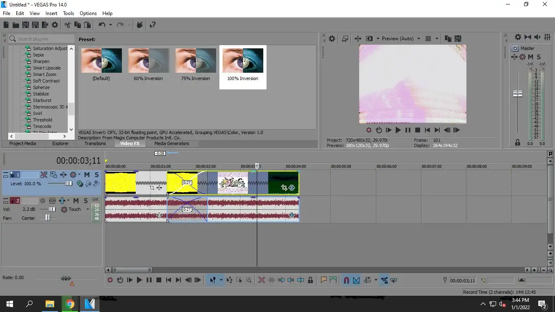
Task: Select the Sharpen plug-in
Action: [41, 61]
